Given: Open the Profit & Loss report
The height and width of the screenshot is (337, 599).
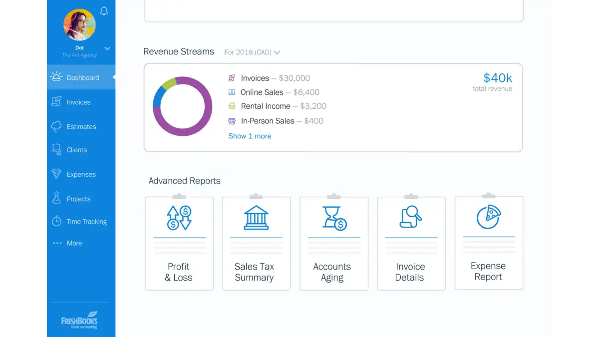Looking at the screenshot, I should [179, 243].
